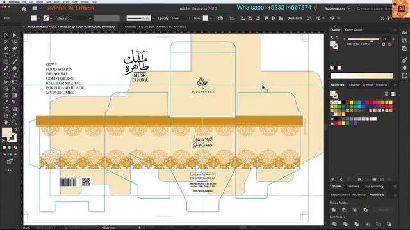Open the graphic Style dropdown
This screenshot has width=410, height=230.
(211, 19)
